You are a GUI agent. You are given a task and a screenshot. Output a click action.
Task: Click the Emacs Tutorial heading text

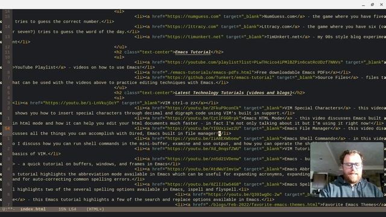pos(193,52)
